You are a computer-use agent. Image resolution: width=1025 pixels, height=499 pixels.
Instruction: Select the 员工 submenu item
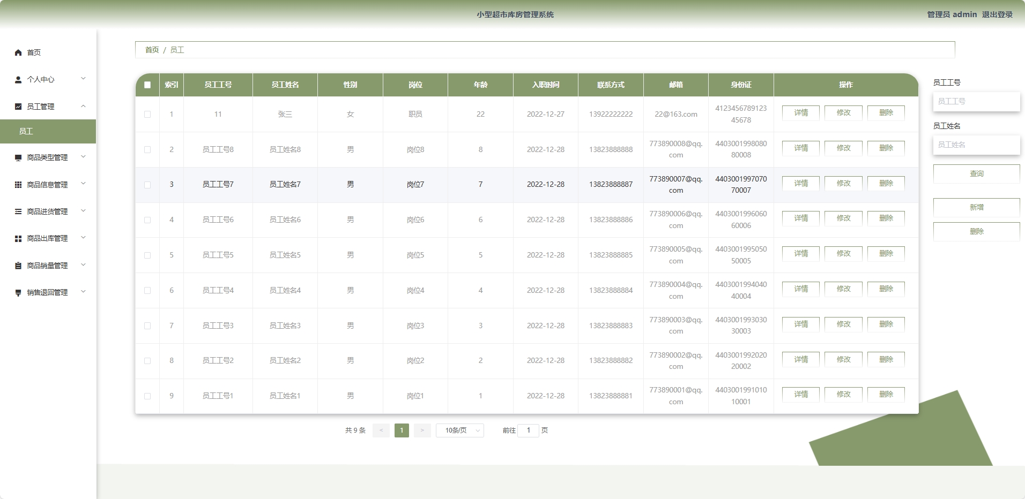pyautogui.click(x=48, y=131)
